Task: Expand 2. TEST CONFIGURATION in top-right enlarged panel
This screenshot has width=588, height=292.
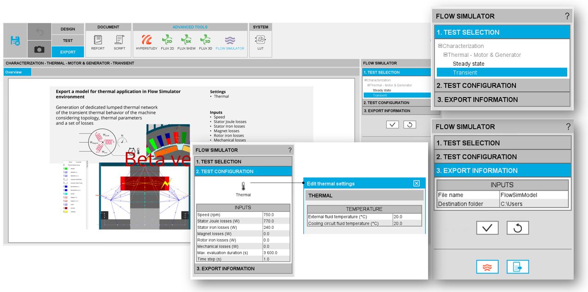Action: (502, 85)
